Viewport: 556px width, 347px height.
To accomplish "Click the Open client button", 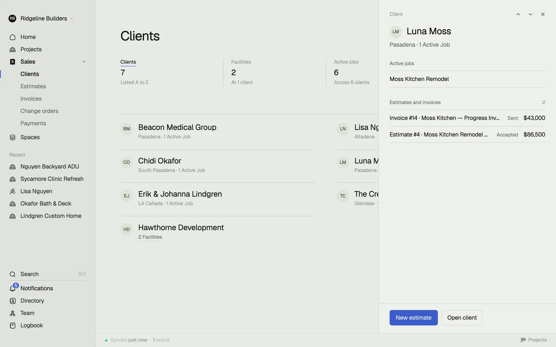I will click(x=462, y=318).
